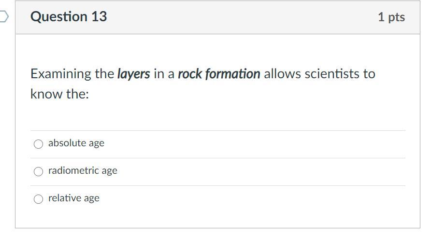Click the word "allows" in the question

coord(282,74)
